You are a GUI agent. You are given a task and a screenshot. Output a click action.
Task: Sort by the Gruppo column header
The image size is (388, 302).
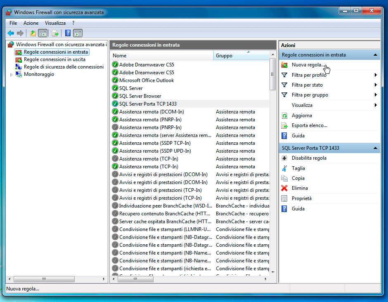[241, 56]
